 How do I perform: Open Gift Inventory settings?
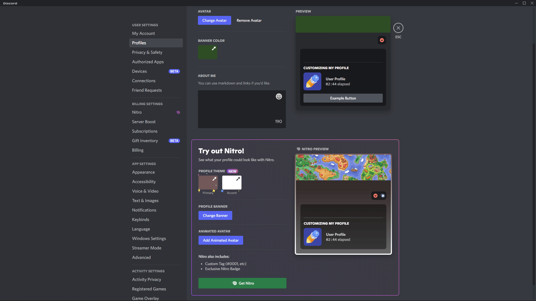pos(156,141)
